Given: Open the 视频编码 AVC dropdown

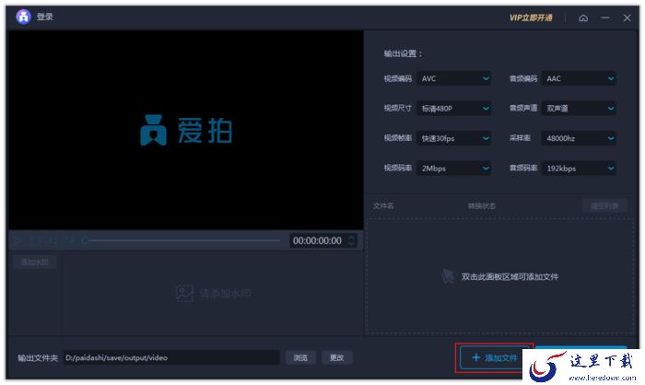Looking at the screenshot, I should click(x=453, y=78).
